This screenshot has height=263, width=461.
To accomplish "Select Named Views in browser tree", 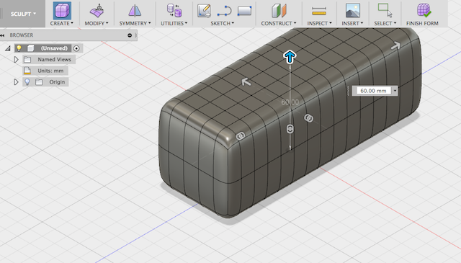I will [54, 59].
